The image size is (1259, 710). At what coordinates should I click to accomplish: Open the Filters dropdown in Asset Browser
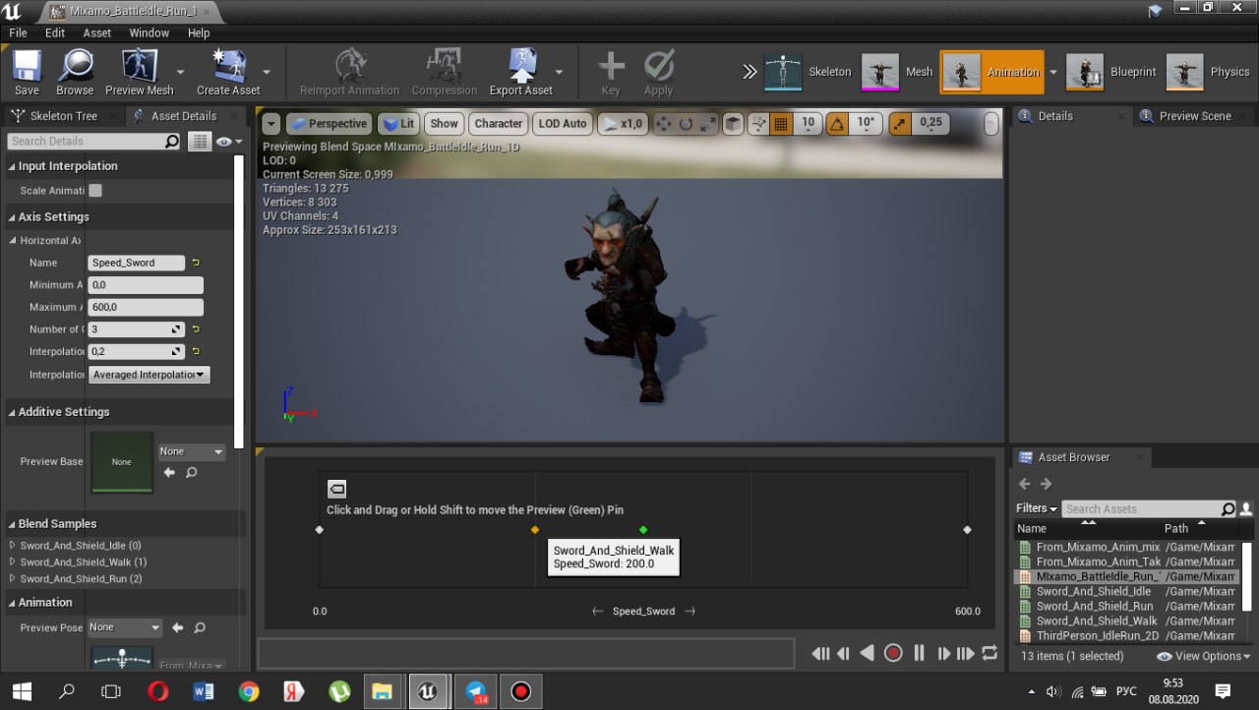click(x=1037, y=508)
